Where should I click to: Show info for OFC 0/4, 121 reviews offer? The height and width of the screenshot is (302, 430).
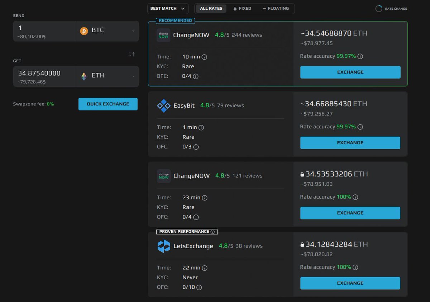click(196, 217)
